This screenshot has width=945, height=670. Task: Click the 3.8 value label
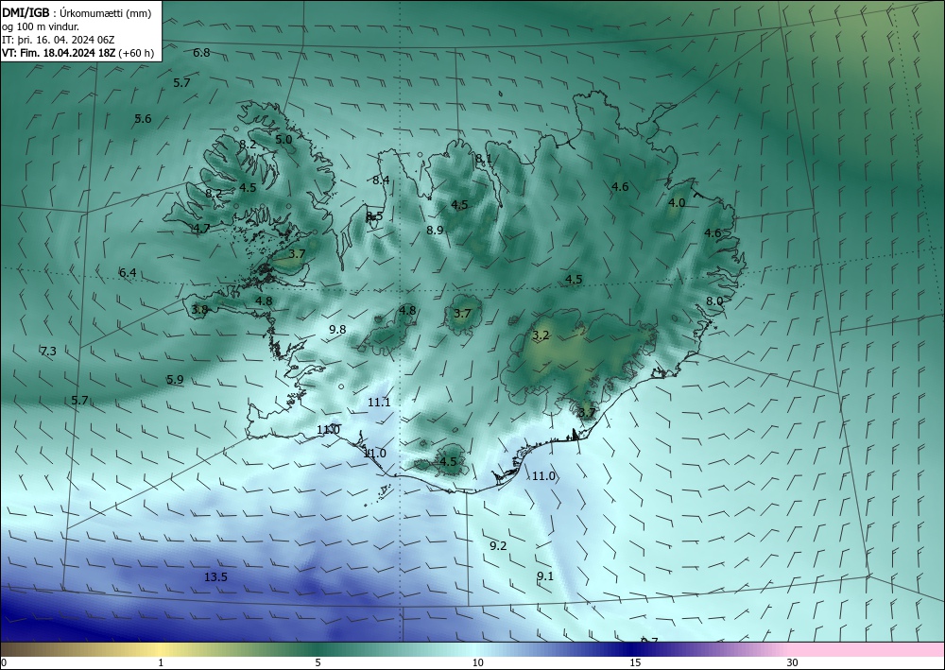pyautogui.click(x=199, y=309)
